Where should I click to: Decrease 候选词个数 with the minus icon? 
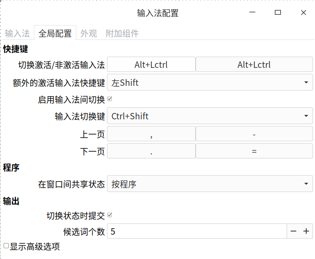pos(293,231)
